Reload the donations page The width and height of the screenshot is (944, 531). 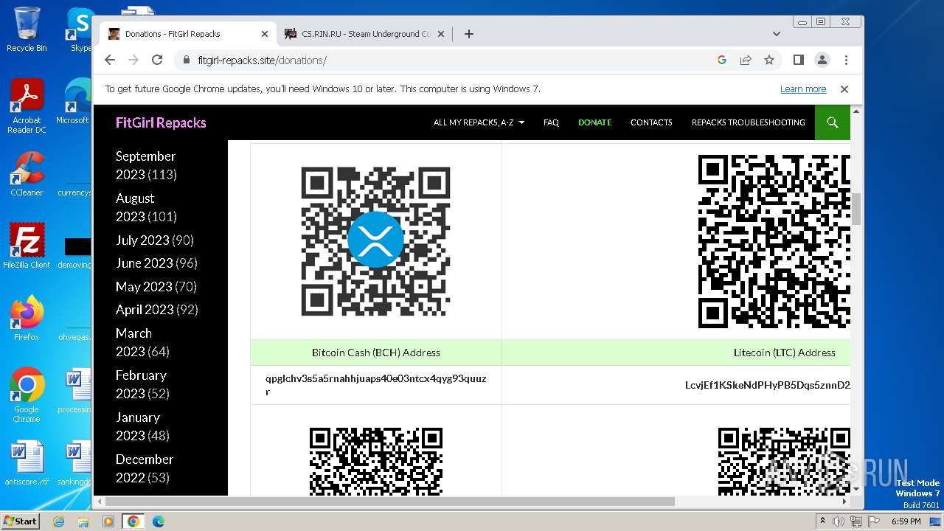157,60
